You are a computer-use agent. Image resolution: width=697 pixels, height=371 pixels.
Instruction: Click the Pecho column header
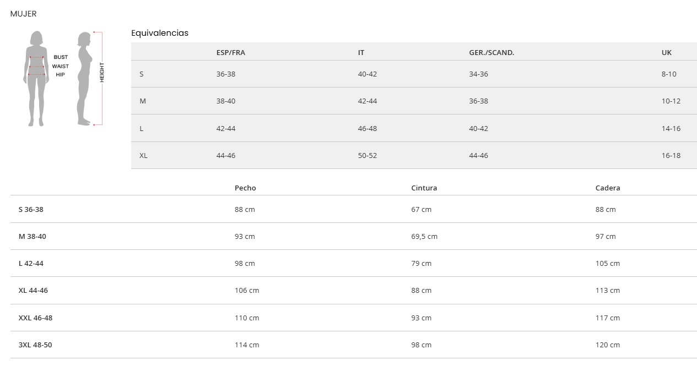point(245,188)
